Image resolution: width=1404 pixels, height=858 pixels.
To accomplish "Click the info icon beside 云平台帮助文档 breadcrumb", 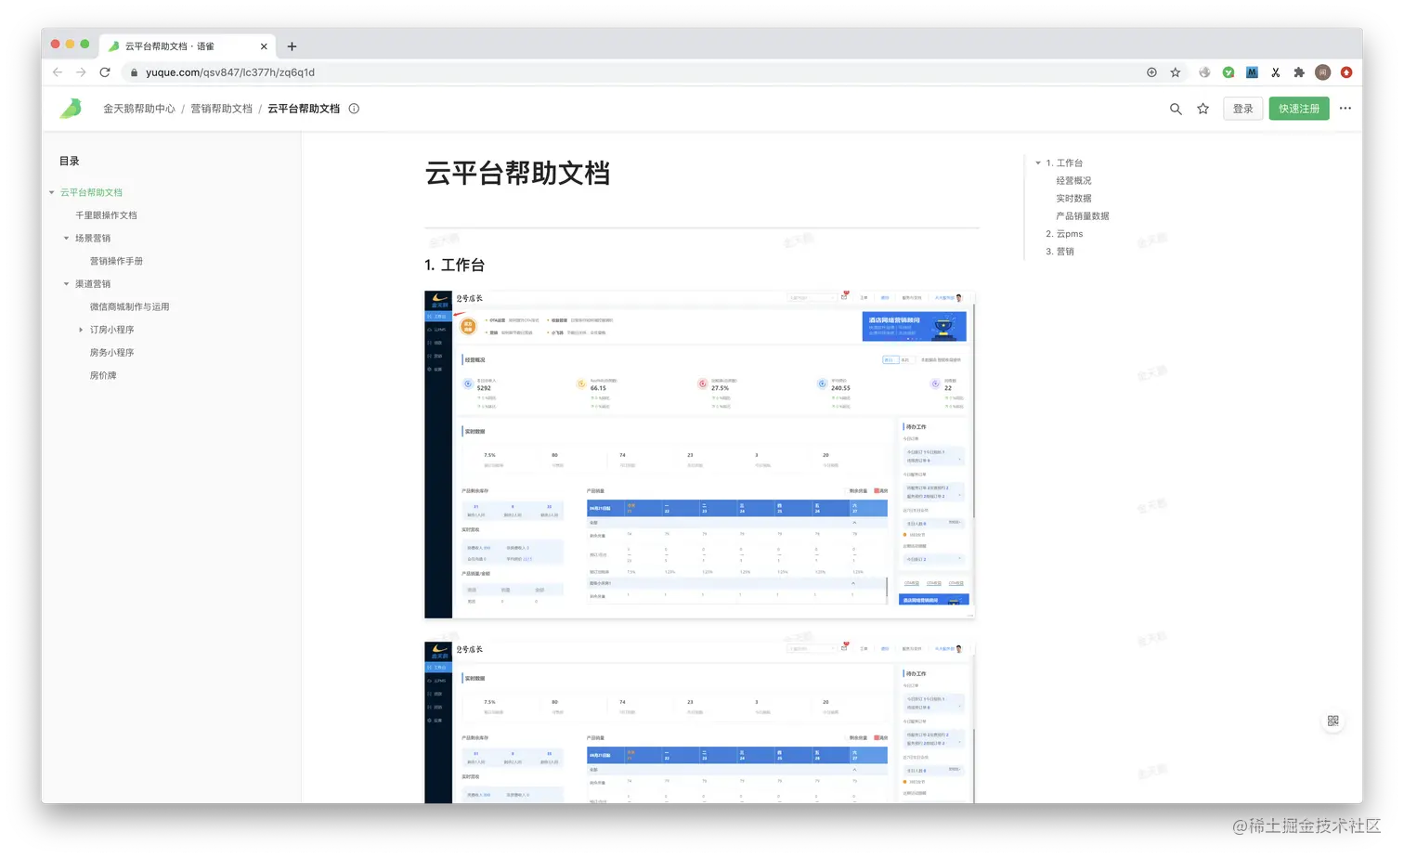I will [x=354, y=109].
